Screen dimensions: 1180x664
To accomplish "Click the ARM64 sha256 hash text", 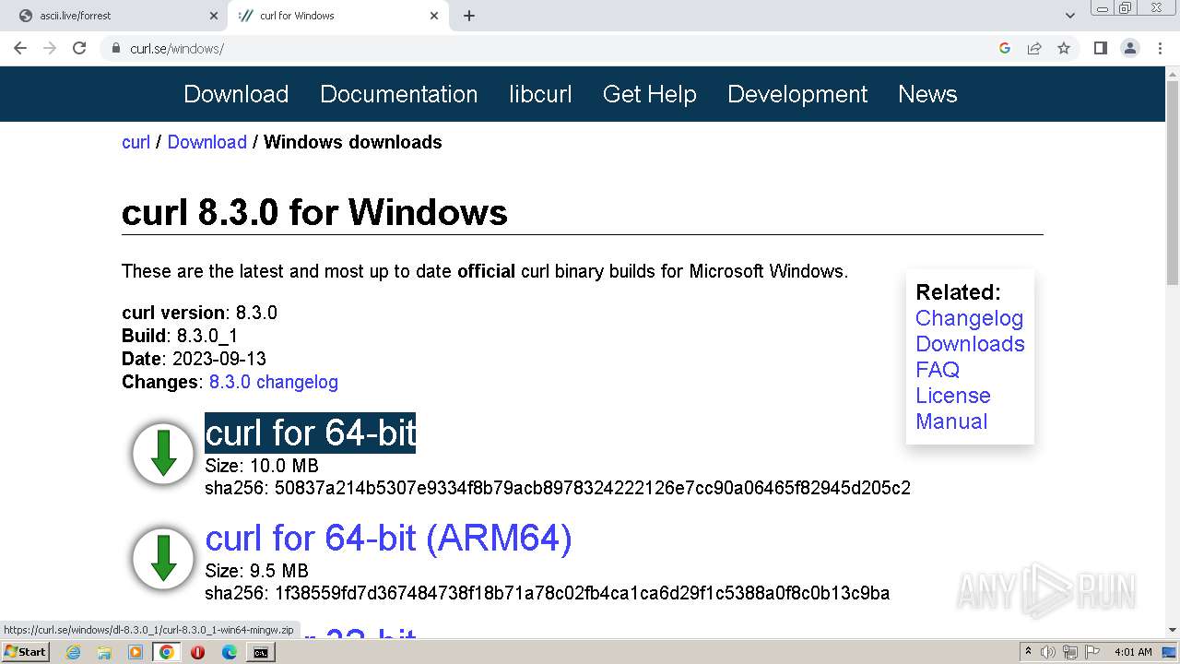I will click(x=582, y=593).
